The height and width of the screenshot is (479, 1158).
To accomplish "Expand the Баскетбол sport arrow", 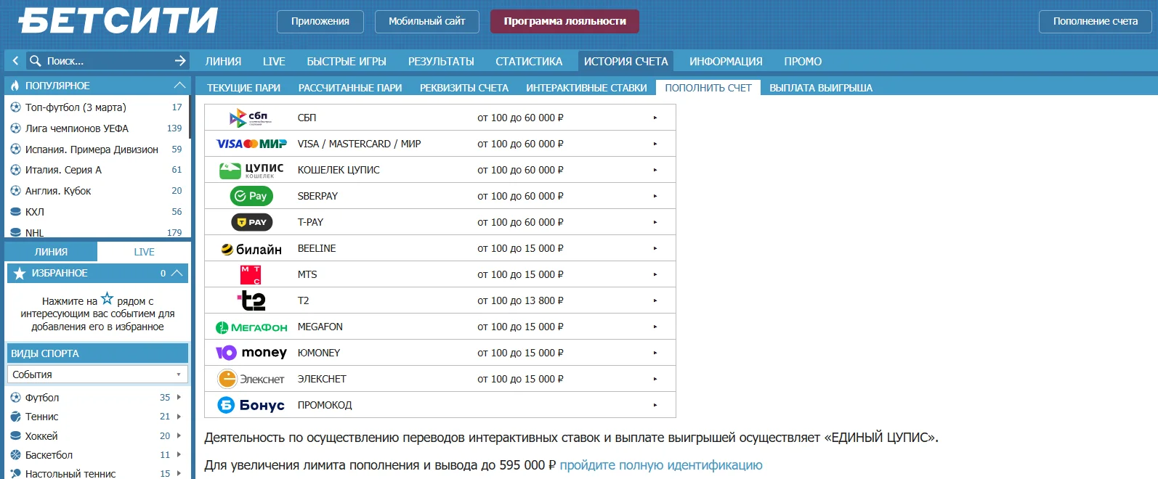I will click(x=179, y=455).
